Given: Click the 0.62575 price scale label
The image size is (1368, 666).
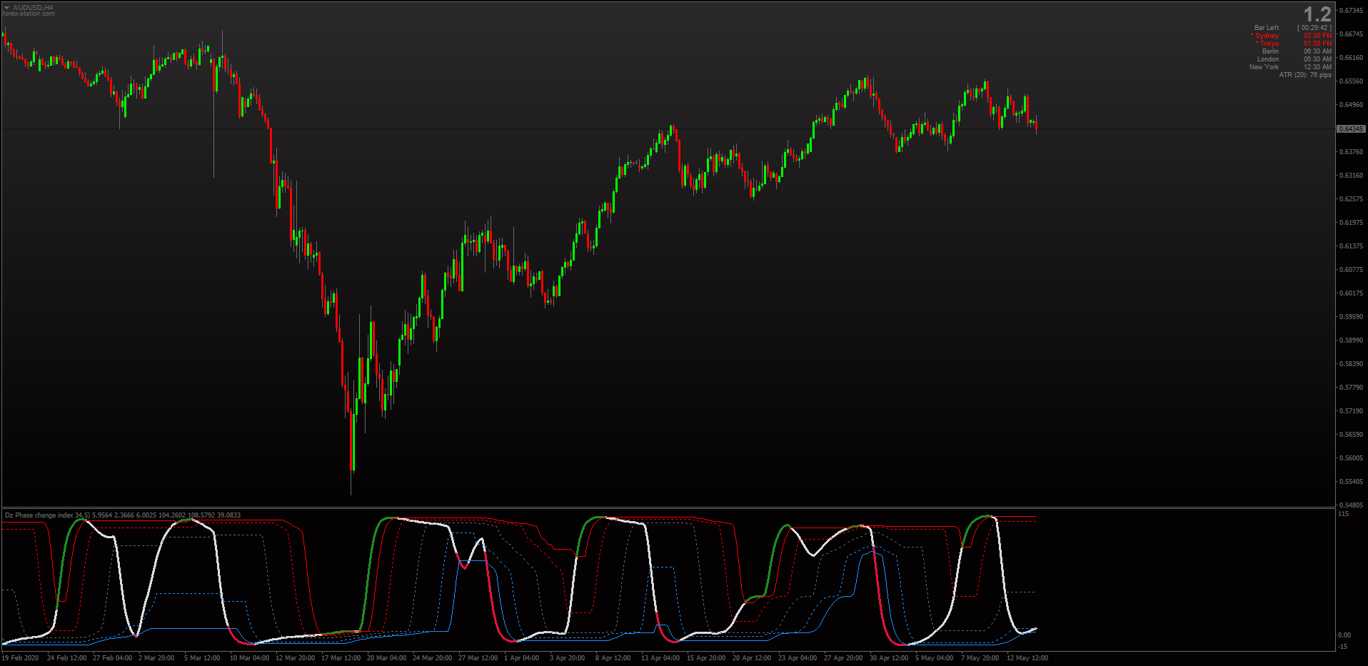Looking at the screenshot, I should 1351,199.
